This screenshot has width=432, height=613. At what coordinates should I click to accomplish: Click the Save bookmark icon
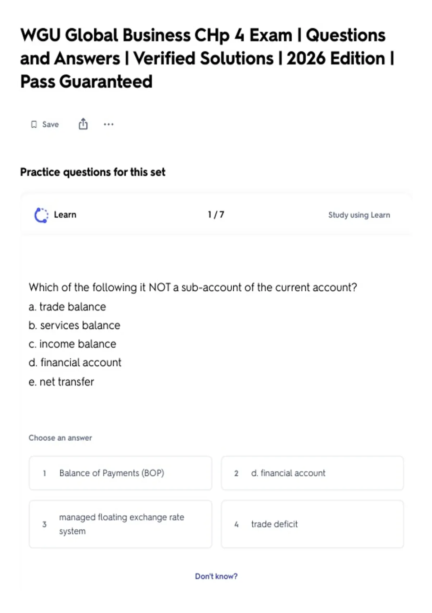pos(34,124)
